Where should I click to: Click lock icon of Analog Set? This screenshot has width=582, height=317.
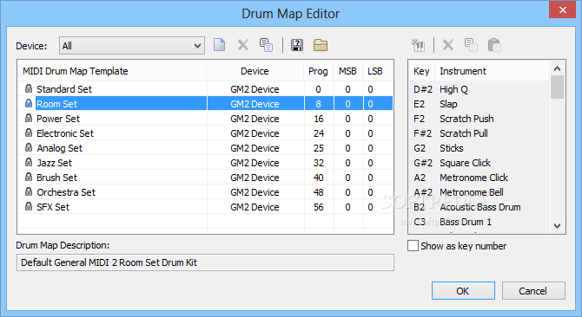[x=29, y=147]
